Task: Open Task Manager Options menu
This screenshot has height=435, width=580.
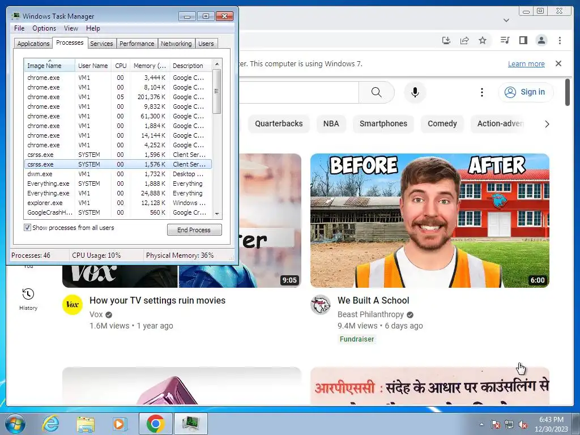Action: [x=44, y=28]
